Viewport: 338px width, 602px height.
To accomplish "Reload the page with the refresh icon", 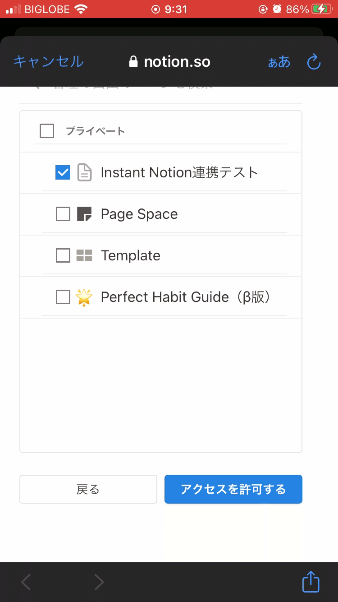I will click(x=313, y=62).
